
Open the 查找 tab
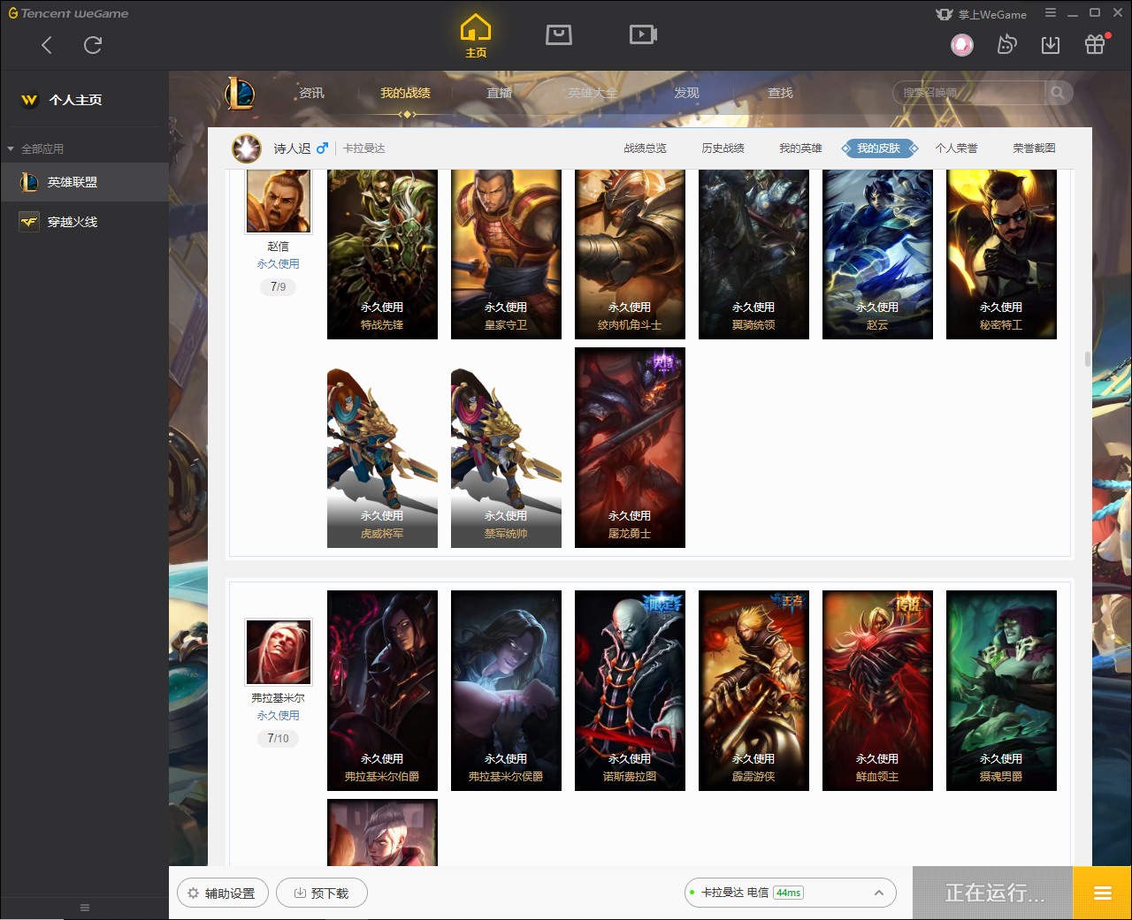[780, 93]
